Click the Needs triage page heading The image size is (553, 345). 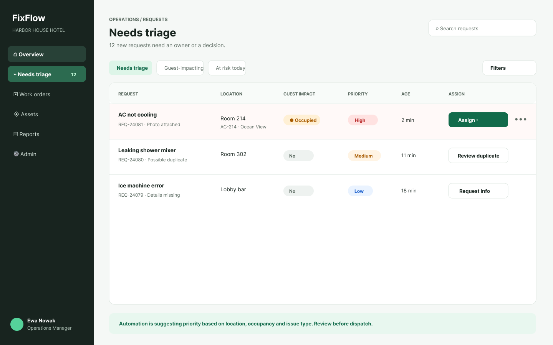[142, 33]
